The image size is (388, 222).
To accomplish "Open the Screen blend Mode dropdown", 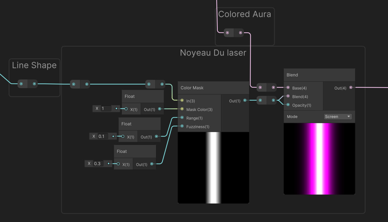I will 337,116.
